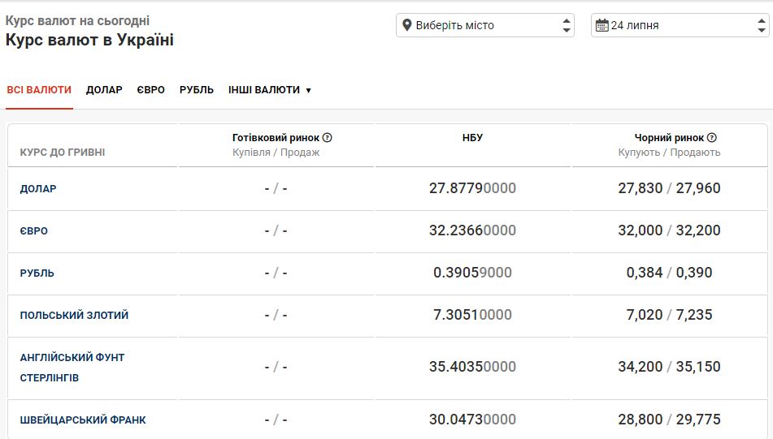Open the ЄВРО currency row link

point(34,231)
